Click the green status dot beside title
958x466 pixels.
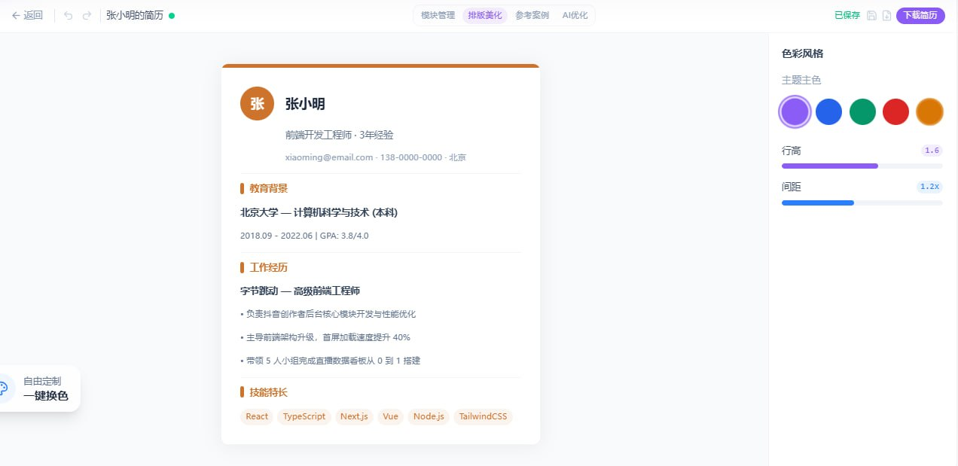coord(172,15)
